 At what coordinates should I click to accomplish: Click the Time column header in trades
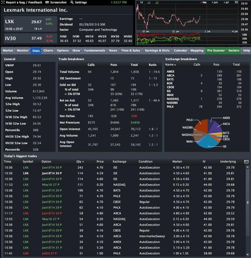(7, 161)
